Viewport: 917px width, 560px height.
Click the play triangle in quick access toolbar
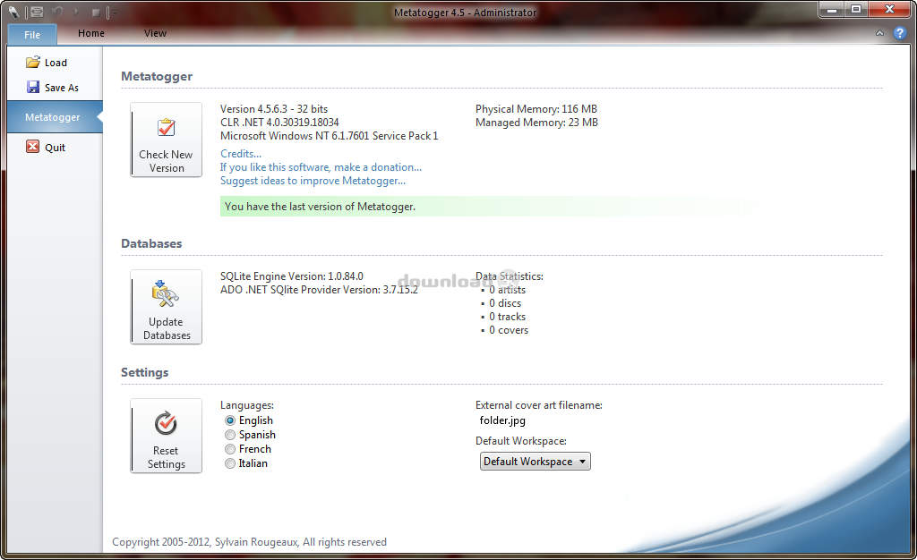77,12
